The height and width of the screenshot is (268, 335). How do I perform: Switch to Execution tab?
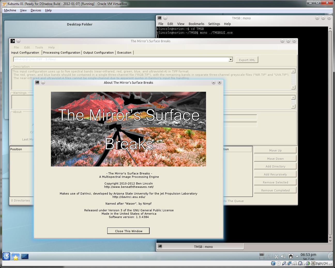coord(124,53)
